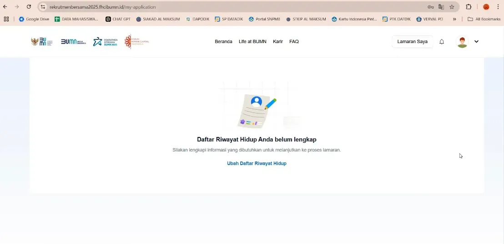Show more bookmarks with double chevron
The width and height of the screenshot is (504, 244).
(x=454, y=19)
